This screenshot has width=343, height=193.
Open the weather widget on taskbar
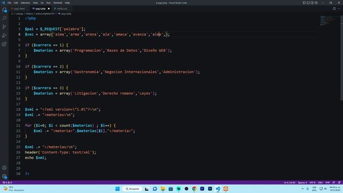pyautogui.click(x=13, y=189)
